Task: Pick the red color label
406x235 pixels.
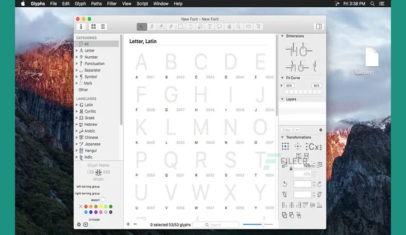Action: (x=85, y=206)
